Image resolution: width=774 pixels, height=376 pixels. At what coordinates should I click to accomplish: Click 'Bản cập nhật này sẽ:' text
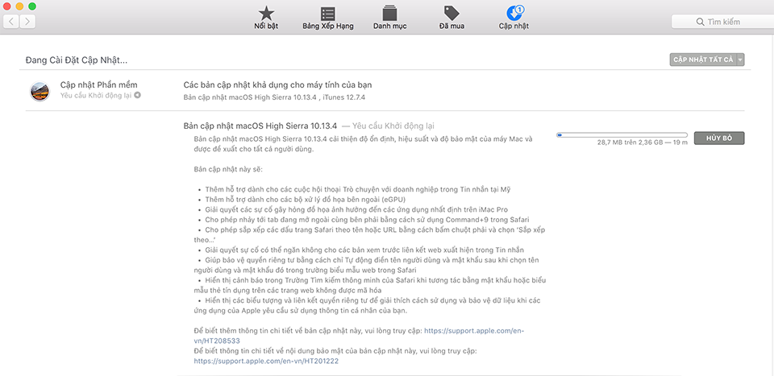pyautogui.click(x=228, y=169)
